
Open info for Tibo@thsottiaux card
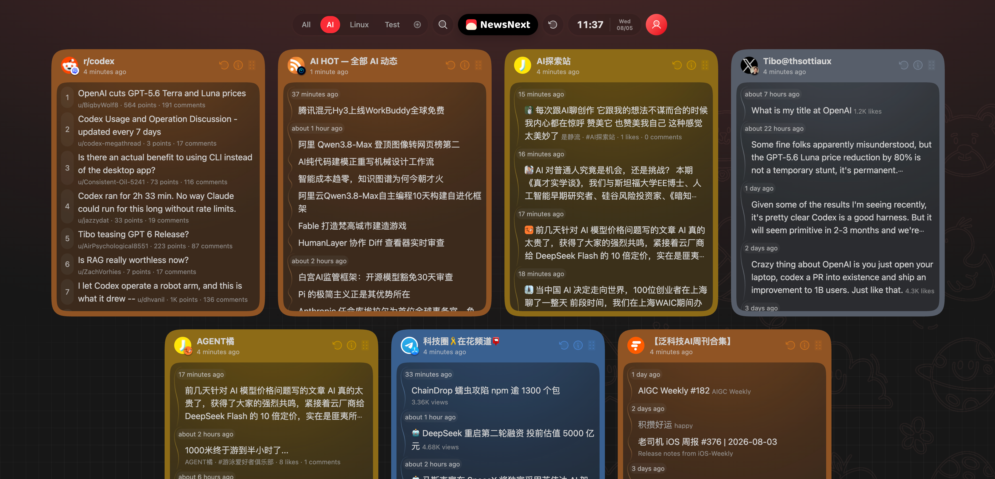(918, 65)
